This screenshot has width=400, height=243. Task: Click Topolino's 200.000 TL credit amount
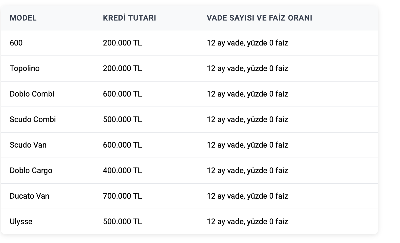(122, 69)
